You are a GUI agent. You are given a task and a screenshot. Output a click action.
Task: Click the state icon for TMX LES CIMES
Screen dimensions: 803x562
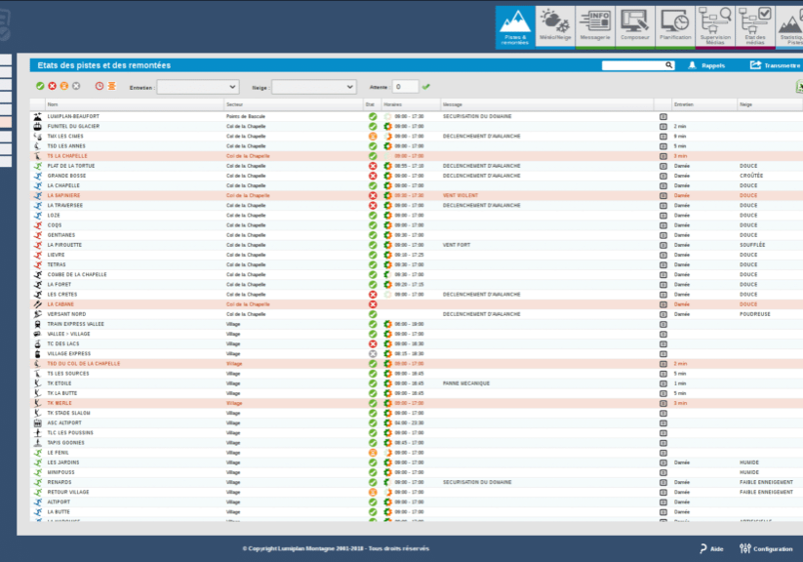[x=373, y=137]
